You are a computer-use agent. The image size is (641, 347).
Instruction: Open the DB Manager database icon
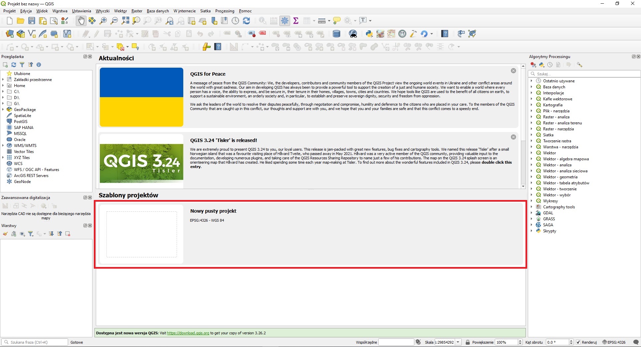[x=337, y=34]
